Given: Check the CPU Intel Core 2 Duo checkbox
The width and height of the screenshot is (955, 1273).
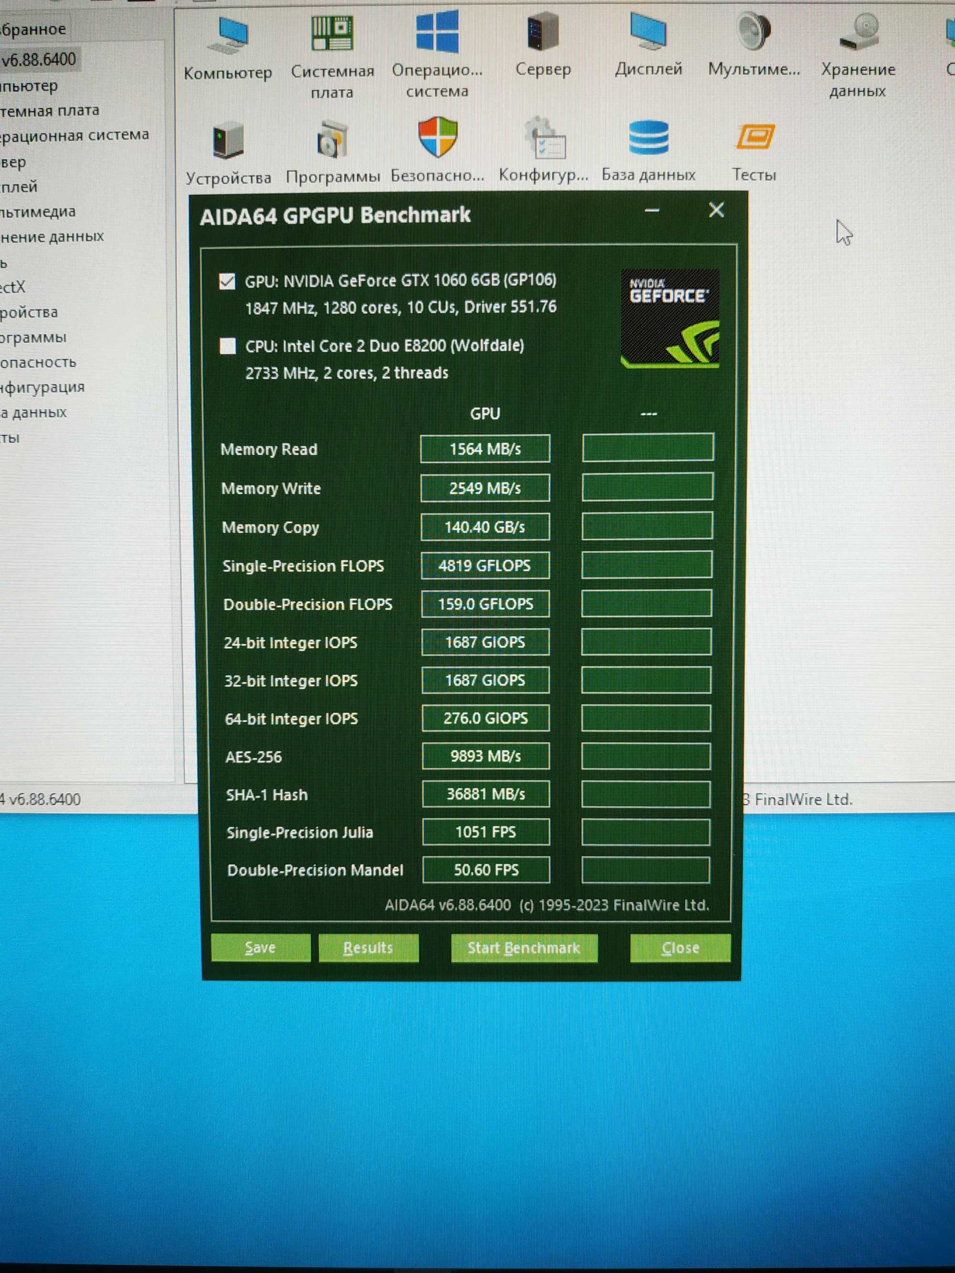Looking at the screenshot, I should pyautogui.click(x=228, y=346).
